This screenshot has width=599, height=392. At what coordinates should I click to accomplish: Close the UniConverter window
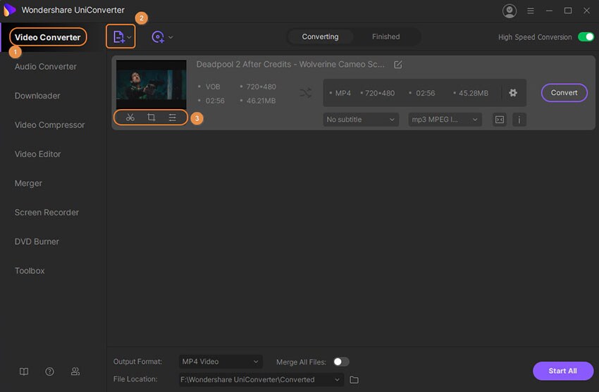tap(587, 11)
